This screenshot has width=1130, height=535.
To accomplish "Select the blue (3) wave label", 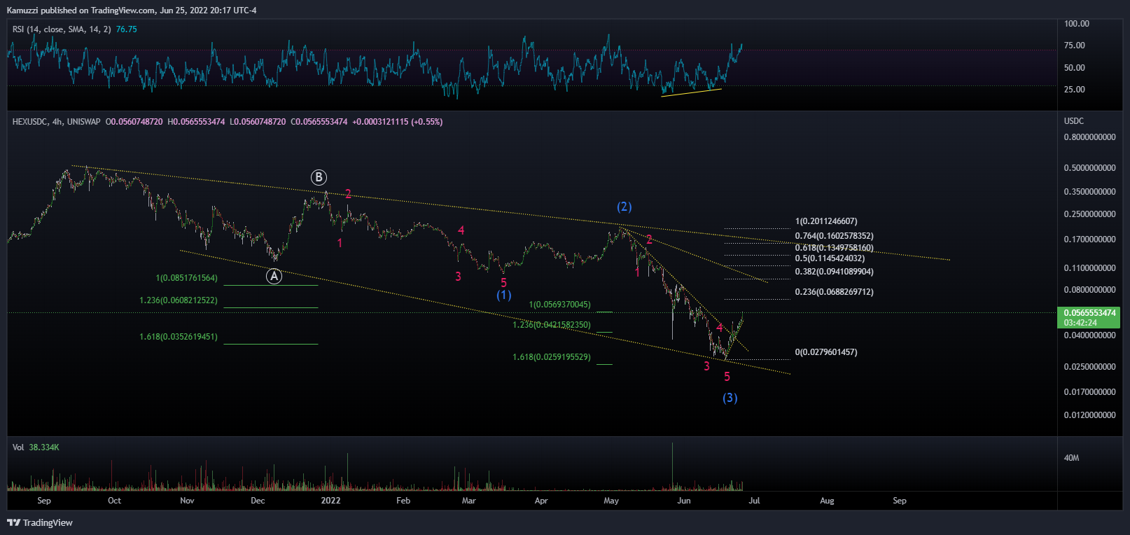I will [x=730, y=398].
